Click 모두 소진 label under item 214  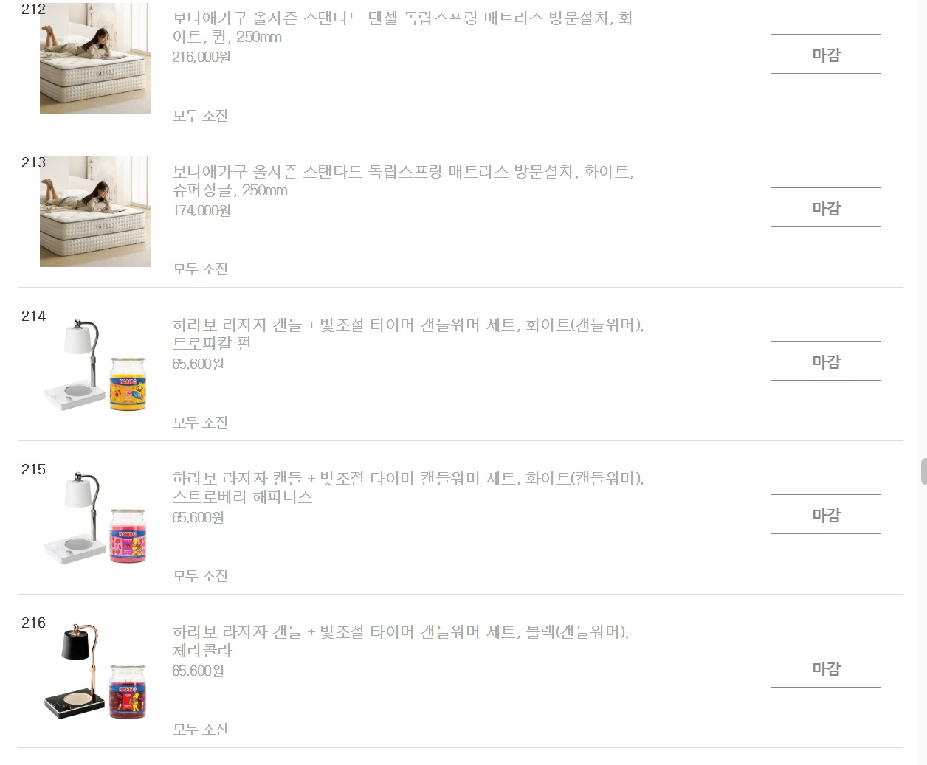pos(200,423)
